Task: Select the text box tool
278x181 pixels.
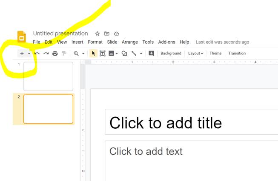Action: [x=103, y=54]
